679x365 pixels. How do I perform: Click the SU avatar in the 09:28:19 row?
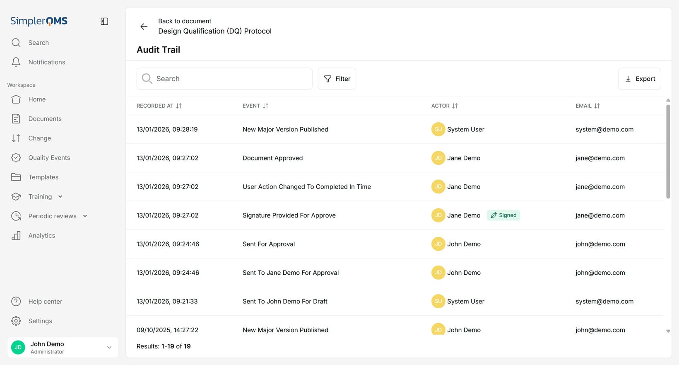point(438,129)
